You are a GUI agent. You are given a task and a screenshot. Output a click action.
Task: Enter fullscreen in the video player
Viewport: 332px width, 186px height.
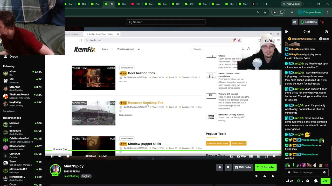(x=266, y=156)
